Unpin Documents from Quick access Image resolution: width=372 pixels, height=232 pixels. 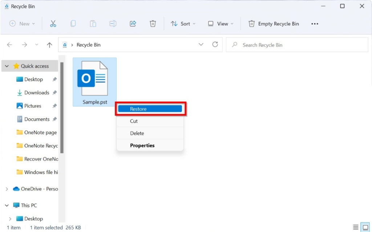click(x=55, y=119)
